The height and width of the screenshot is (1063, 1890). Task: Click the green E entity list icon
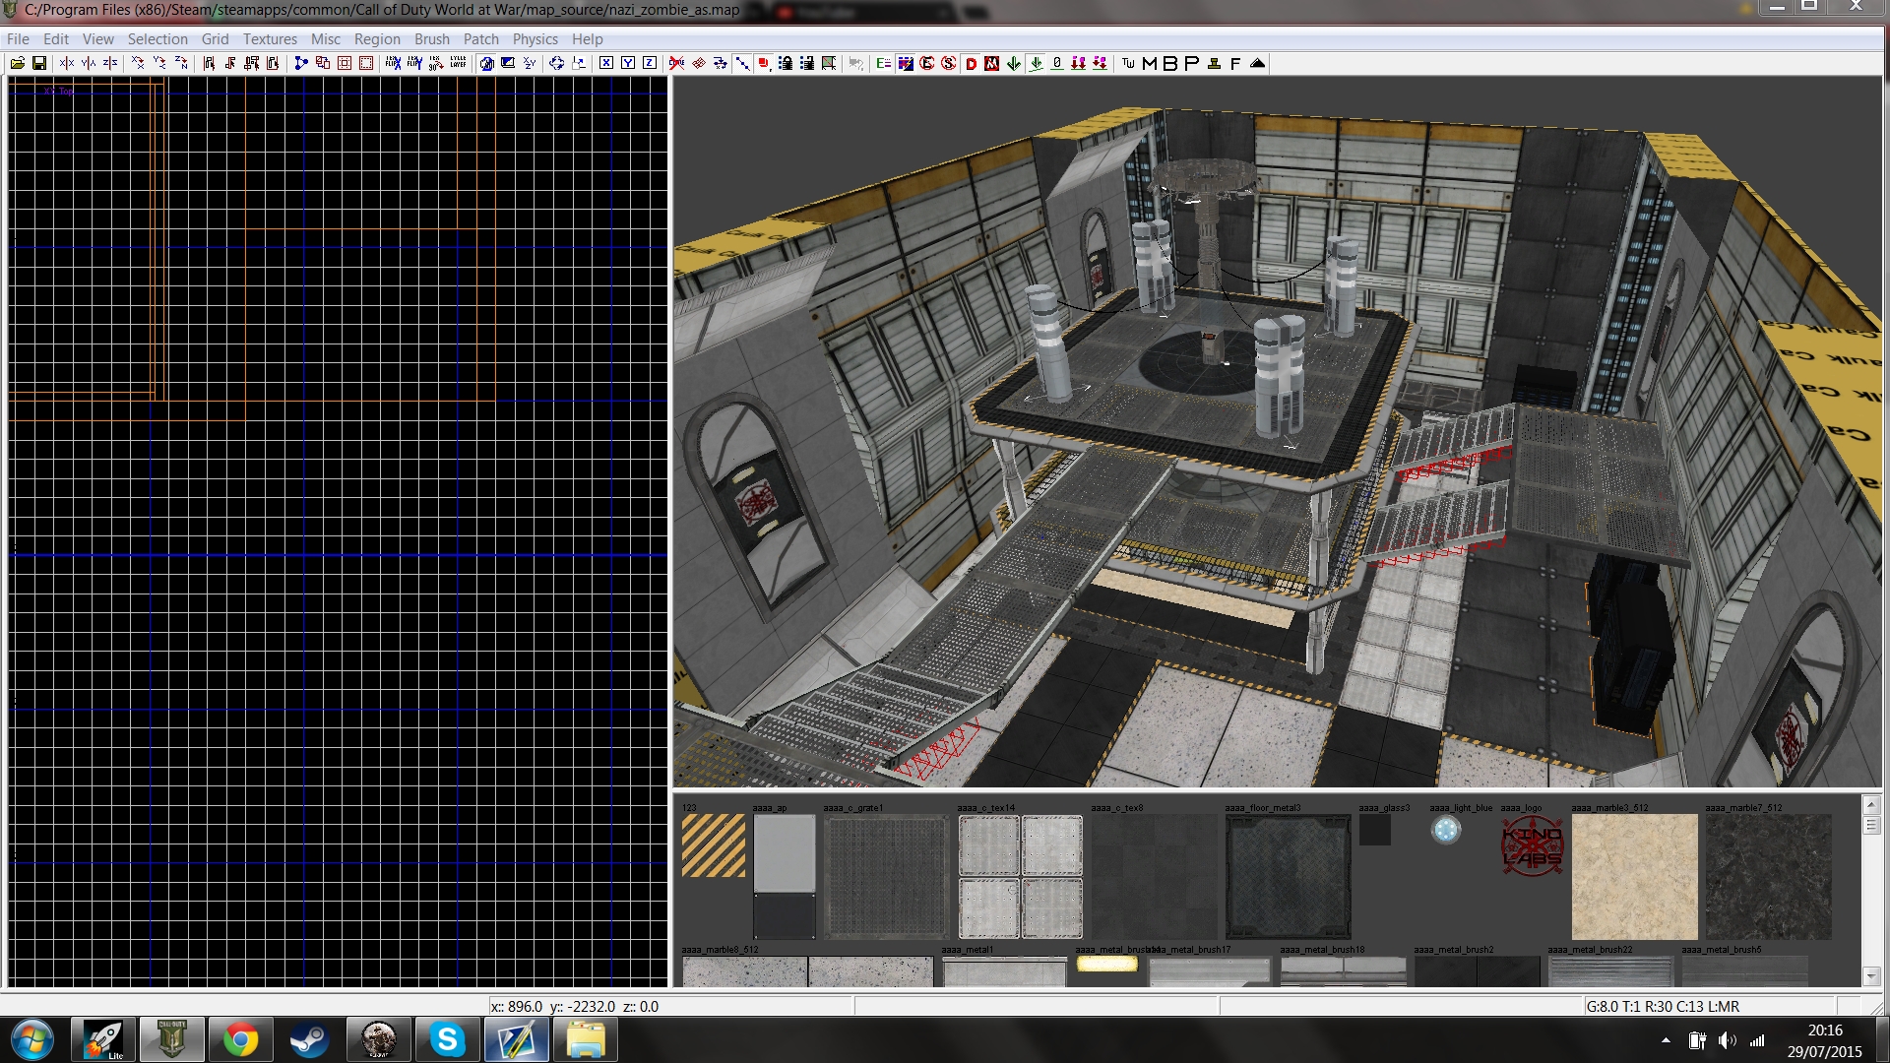pyautogui.click(x=883, y=63)
